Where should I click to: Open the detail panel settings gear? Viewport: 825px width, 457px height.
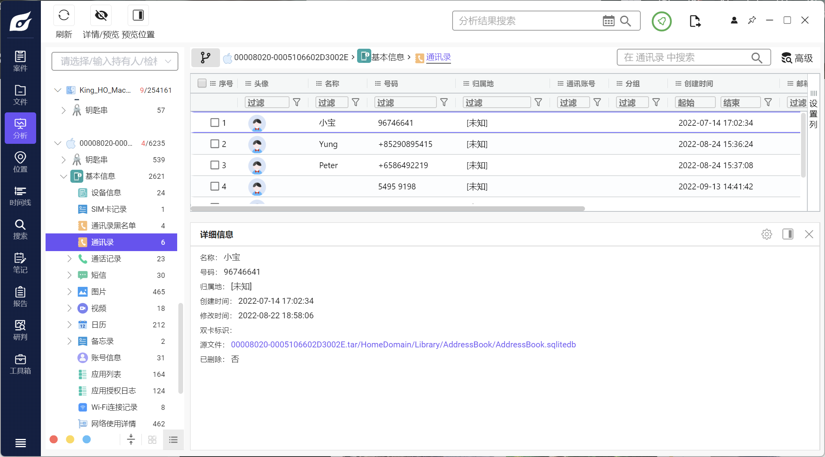(x=766, y=235)
